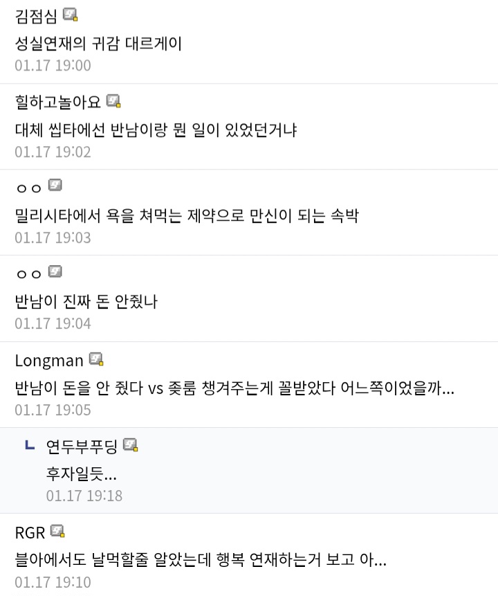Open the 김점심 user profile name
Screen dimensions: 498x596
click(36, 15)
